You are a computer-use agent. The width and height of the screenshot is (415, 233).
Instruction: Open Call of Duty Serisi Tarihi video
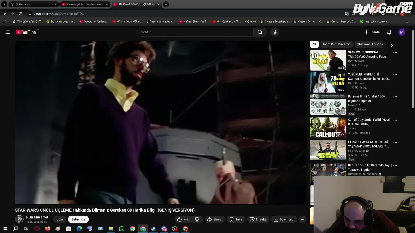coord(328,128)
